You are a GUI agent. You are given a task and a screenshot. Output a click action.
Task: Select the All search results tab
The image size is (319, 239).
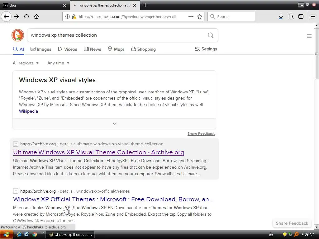point(18,49)
